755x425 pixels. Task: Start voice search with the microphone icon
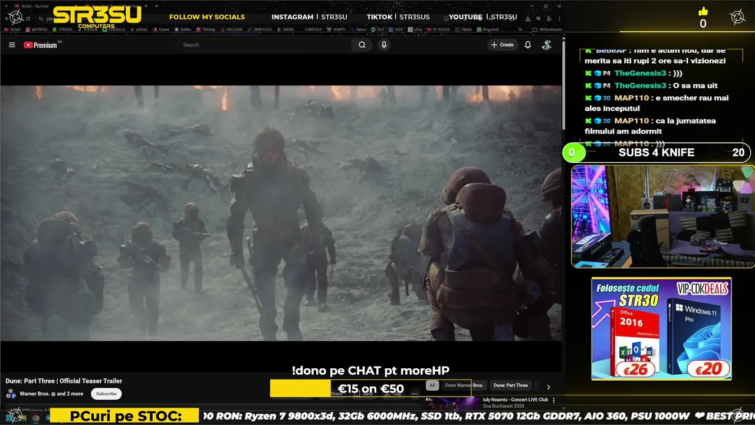point(384,45)
